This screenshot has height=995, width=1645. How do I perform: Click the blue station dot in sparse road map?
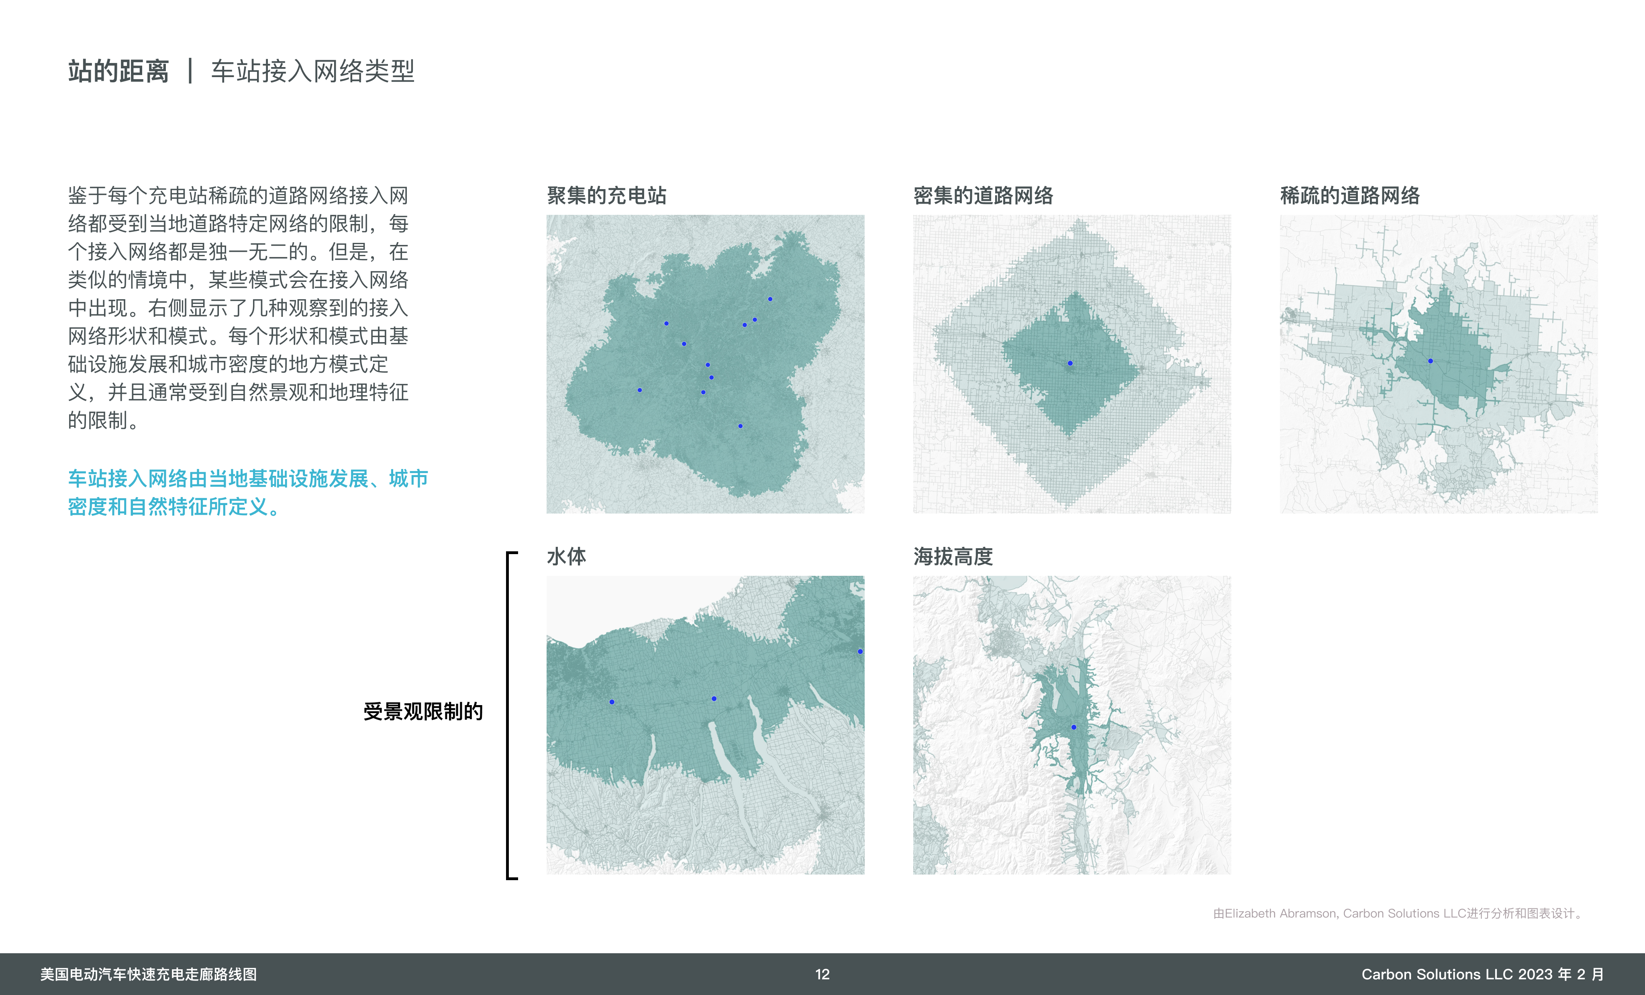point(1430,361)
